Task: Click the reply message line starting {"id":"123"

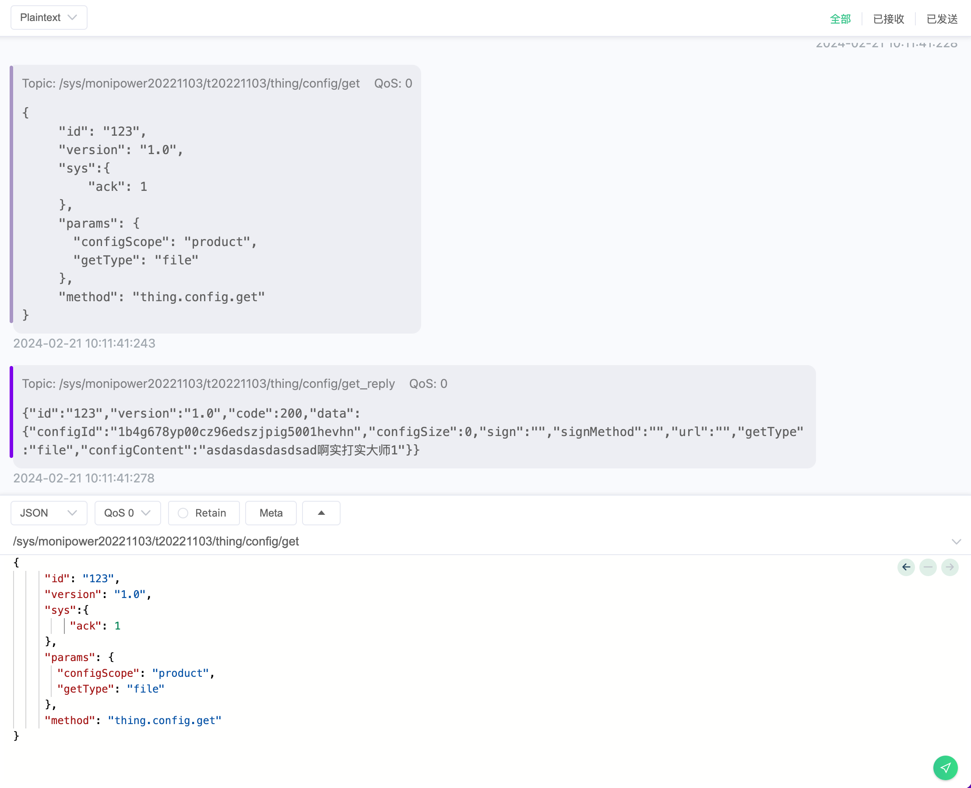Action: (x=191, y=414)
